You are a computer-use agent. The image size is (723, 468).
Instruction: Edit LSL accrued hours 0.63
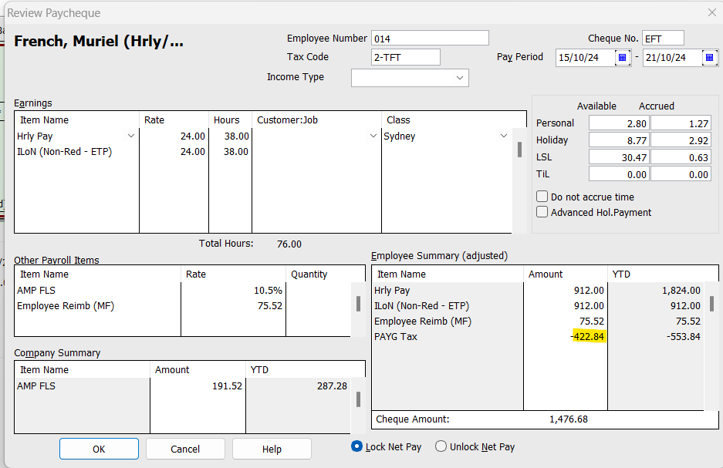point(681,157)
